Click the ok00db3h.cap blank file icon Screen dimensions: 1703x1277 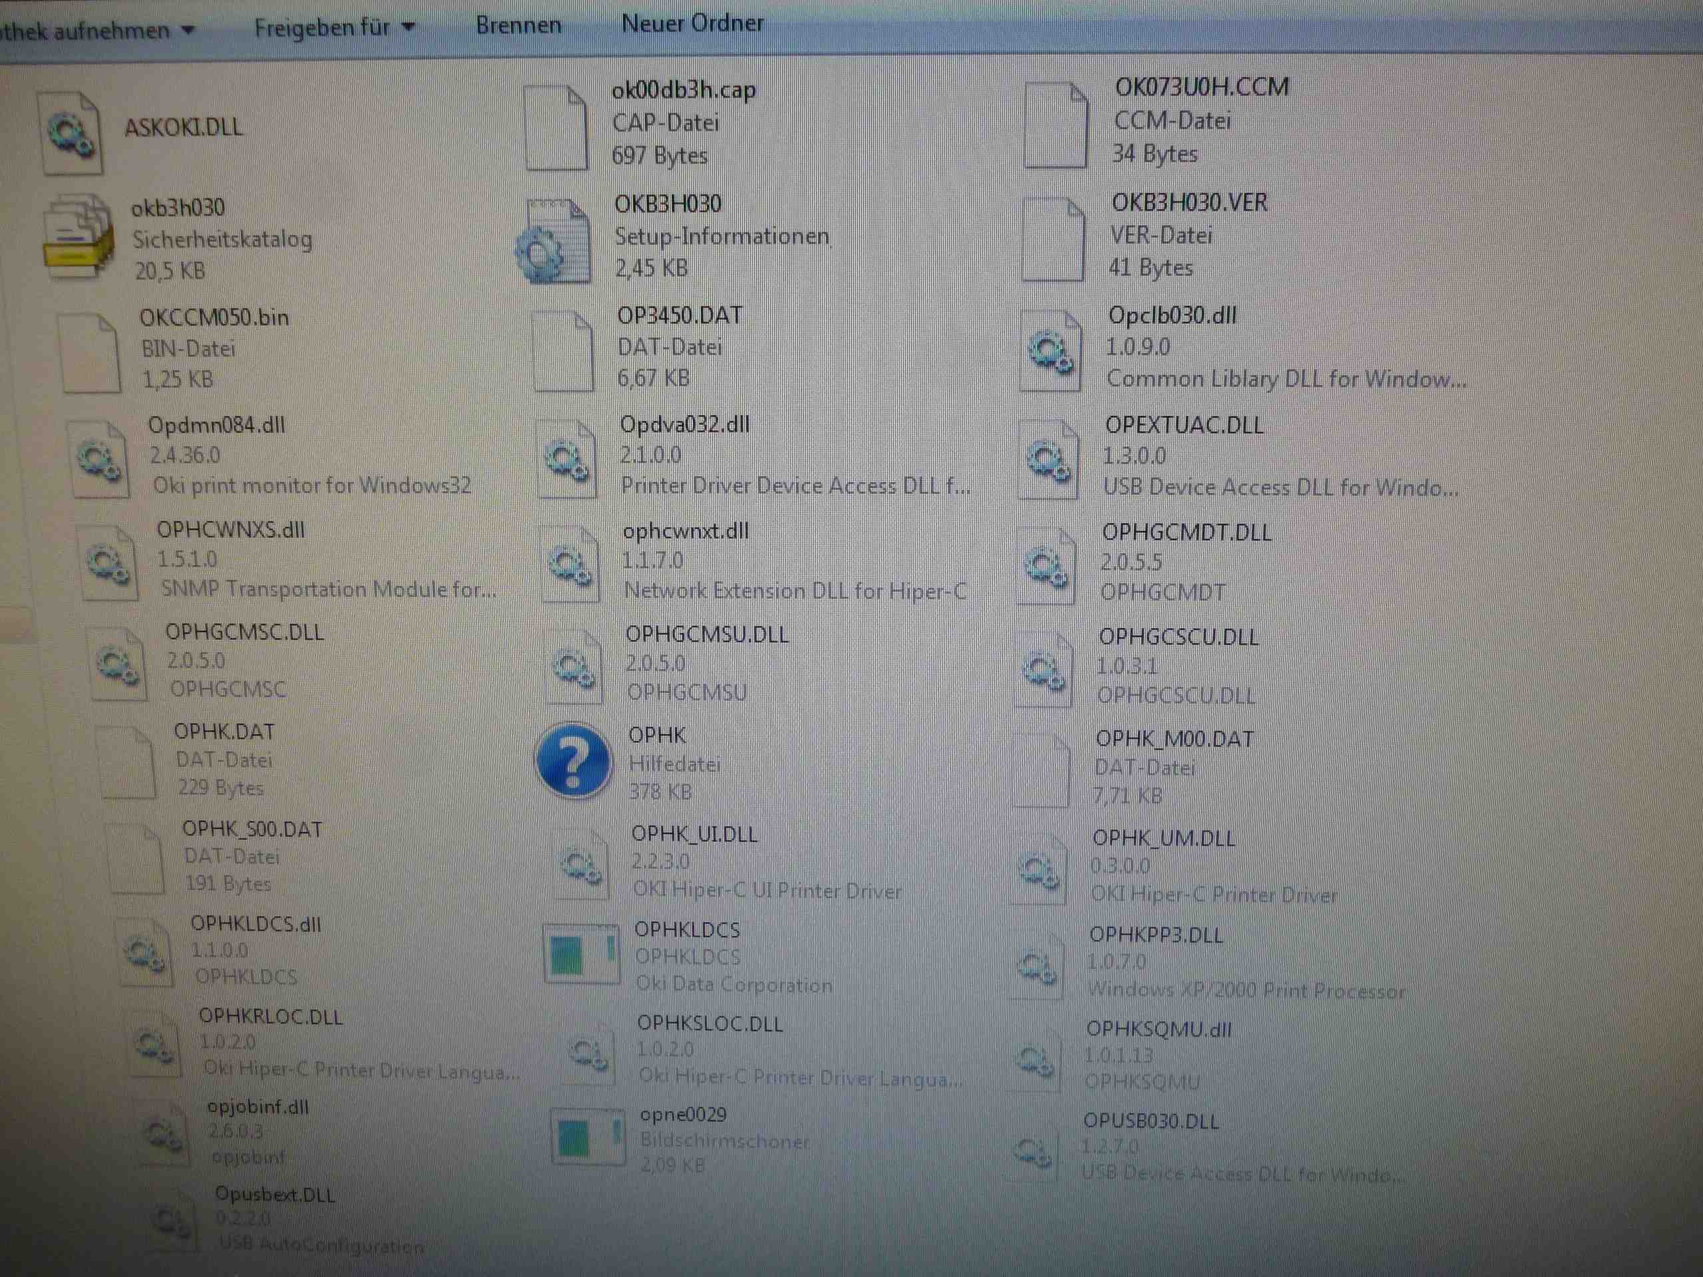click(x=556, y=128)
